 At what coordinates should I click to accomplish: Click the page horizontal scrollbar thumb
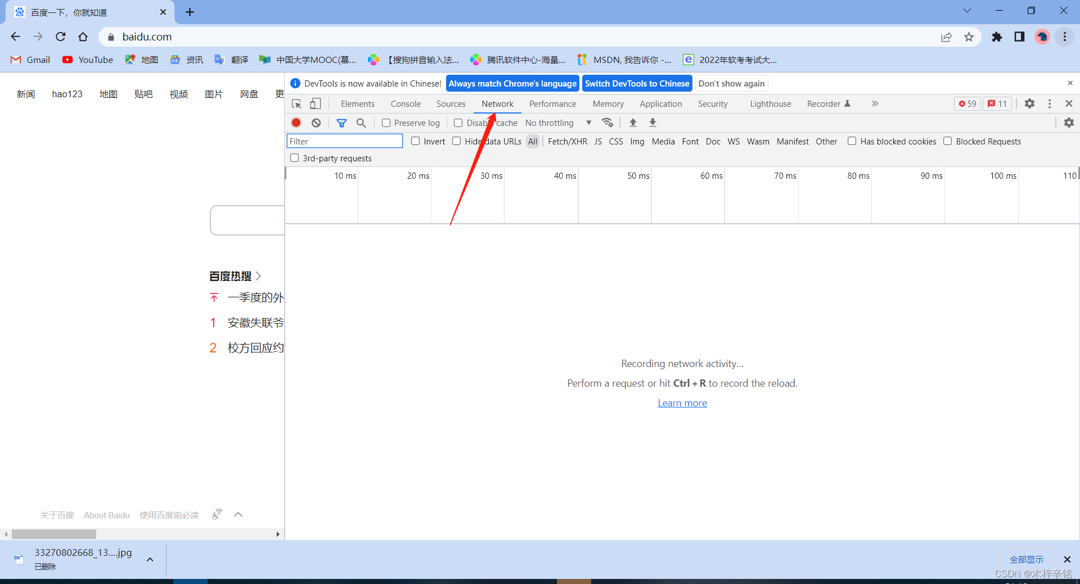click(54, 534)
